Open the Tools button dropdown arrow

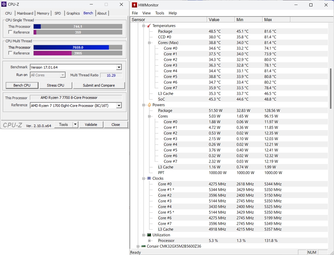[x=75, y=125]
